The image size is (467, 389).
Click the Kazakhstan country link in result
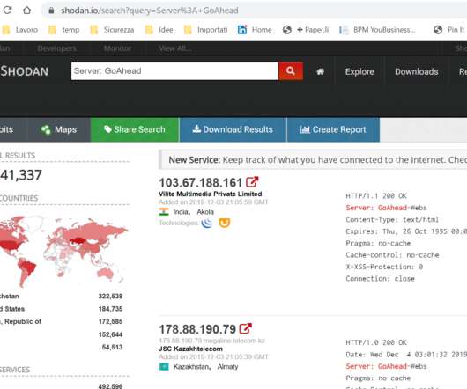click(192, 367)
